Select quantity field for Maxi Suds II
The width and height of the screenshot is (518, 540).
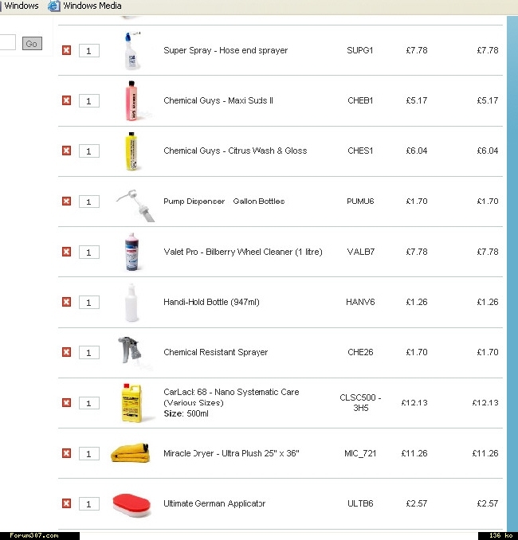(x=89, y=101)
